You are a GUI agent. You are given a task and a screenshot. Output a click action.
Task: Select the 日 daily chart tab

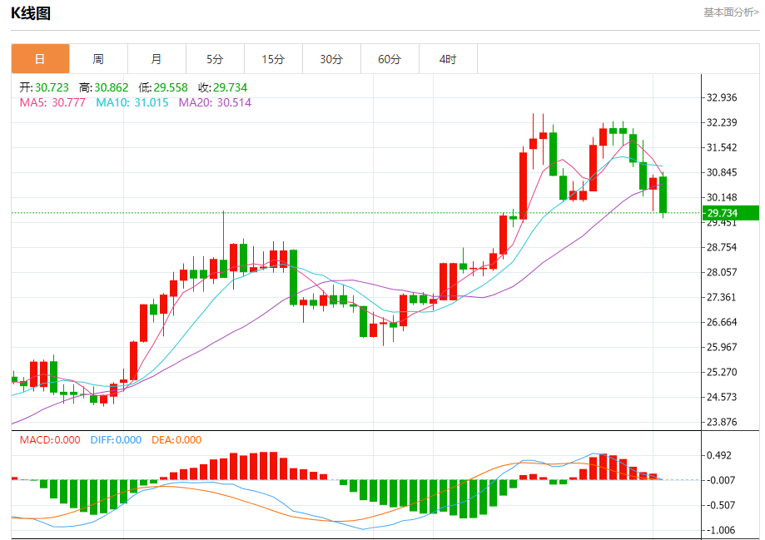(x=41, y=59)
